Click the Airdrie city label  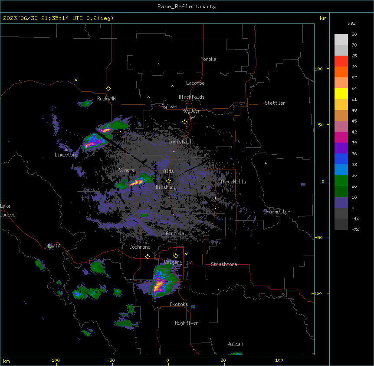coord(175,233)
